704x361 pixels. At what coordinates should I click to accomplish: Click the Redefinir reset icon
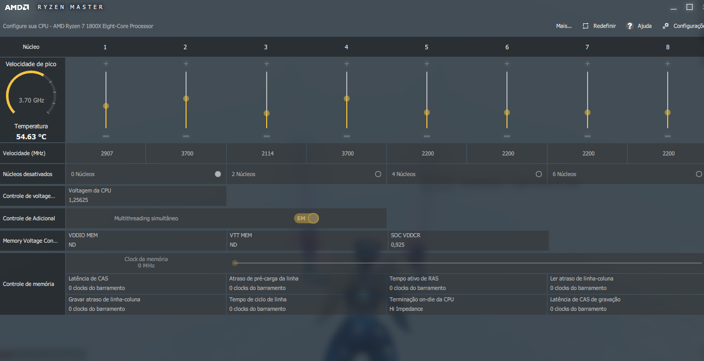coord(586,26)
